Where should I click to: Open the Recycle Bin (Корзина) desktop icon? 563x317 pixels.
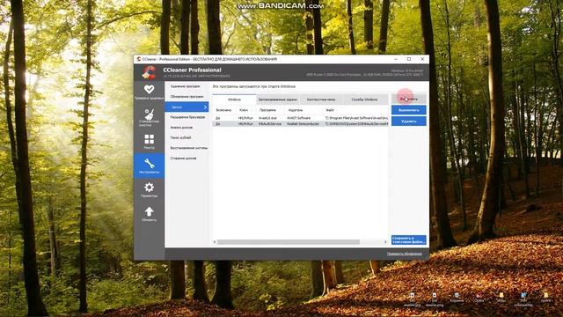457,298
